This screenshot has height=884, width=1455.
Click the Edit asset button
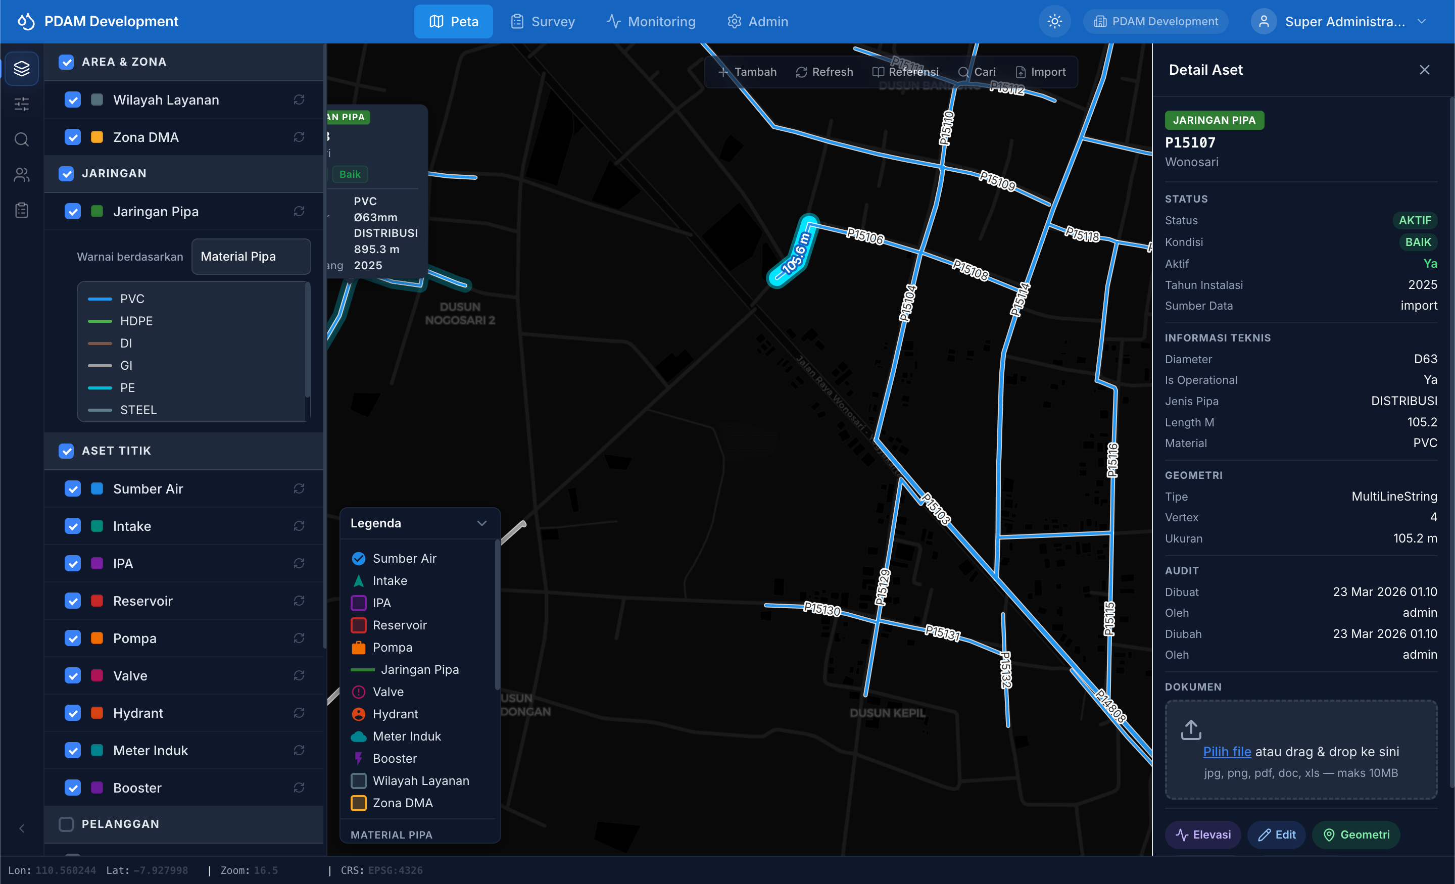coord(1277,834)
